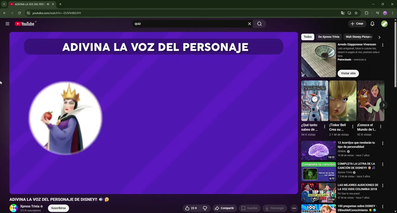View site information icon in address bar
This screenshot has height=213, width=397.
[x=28, y=13]
